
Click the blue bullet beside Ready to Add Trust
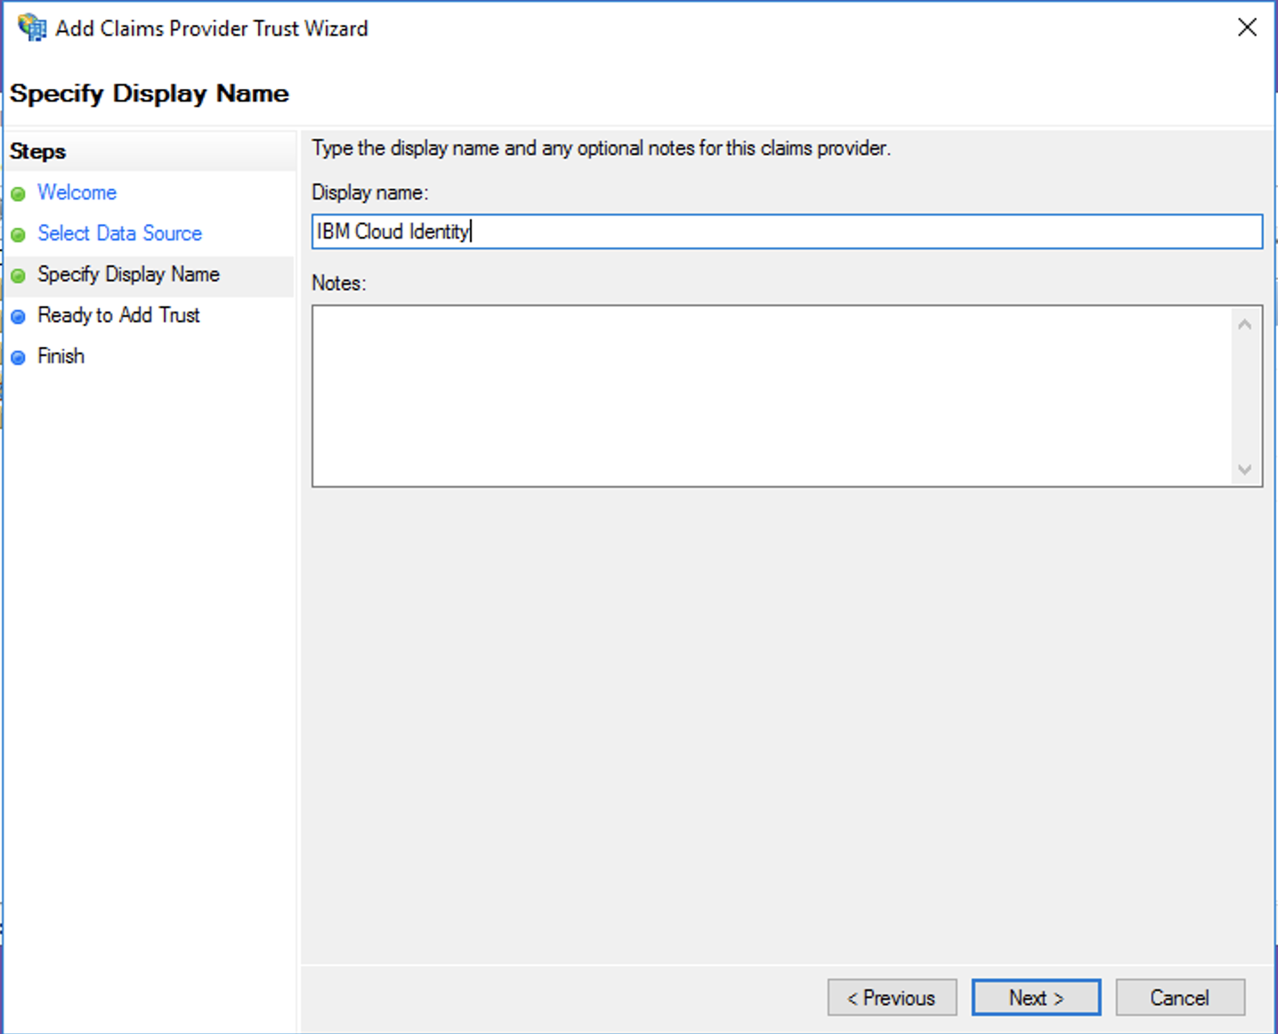tap(18, 317)
